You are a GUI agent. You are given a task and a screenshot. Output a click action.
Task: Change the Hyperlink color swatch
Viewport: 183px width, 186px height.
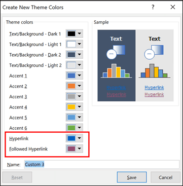pyautogui.click(x=71, y=138)
